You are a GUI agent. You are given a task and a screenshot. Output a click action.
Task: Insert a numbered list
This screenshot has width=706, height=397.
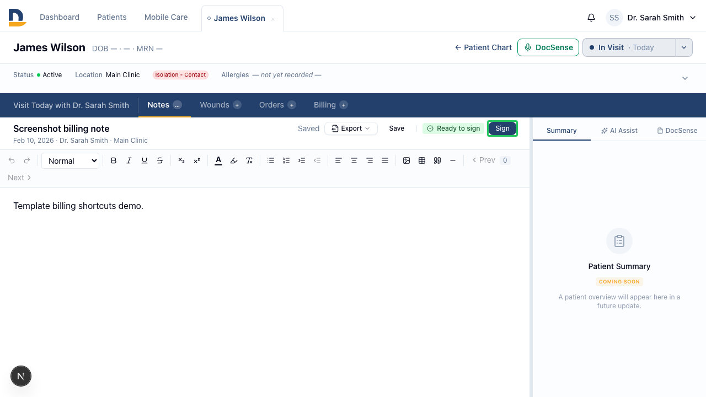[286, 160]
